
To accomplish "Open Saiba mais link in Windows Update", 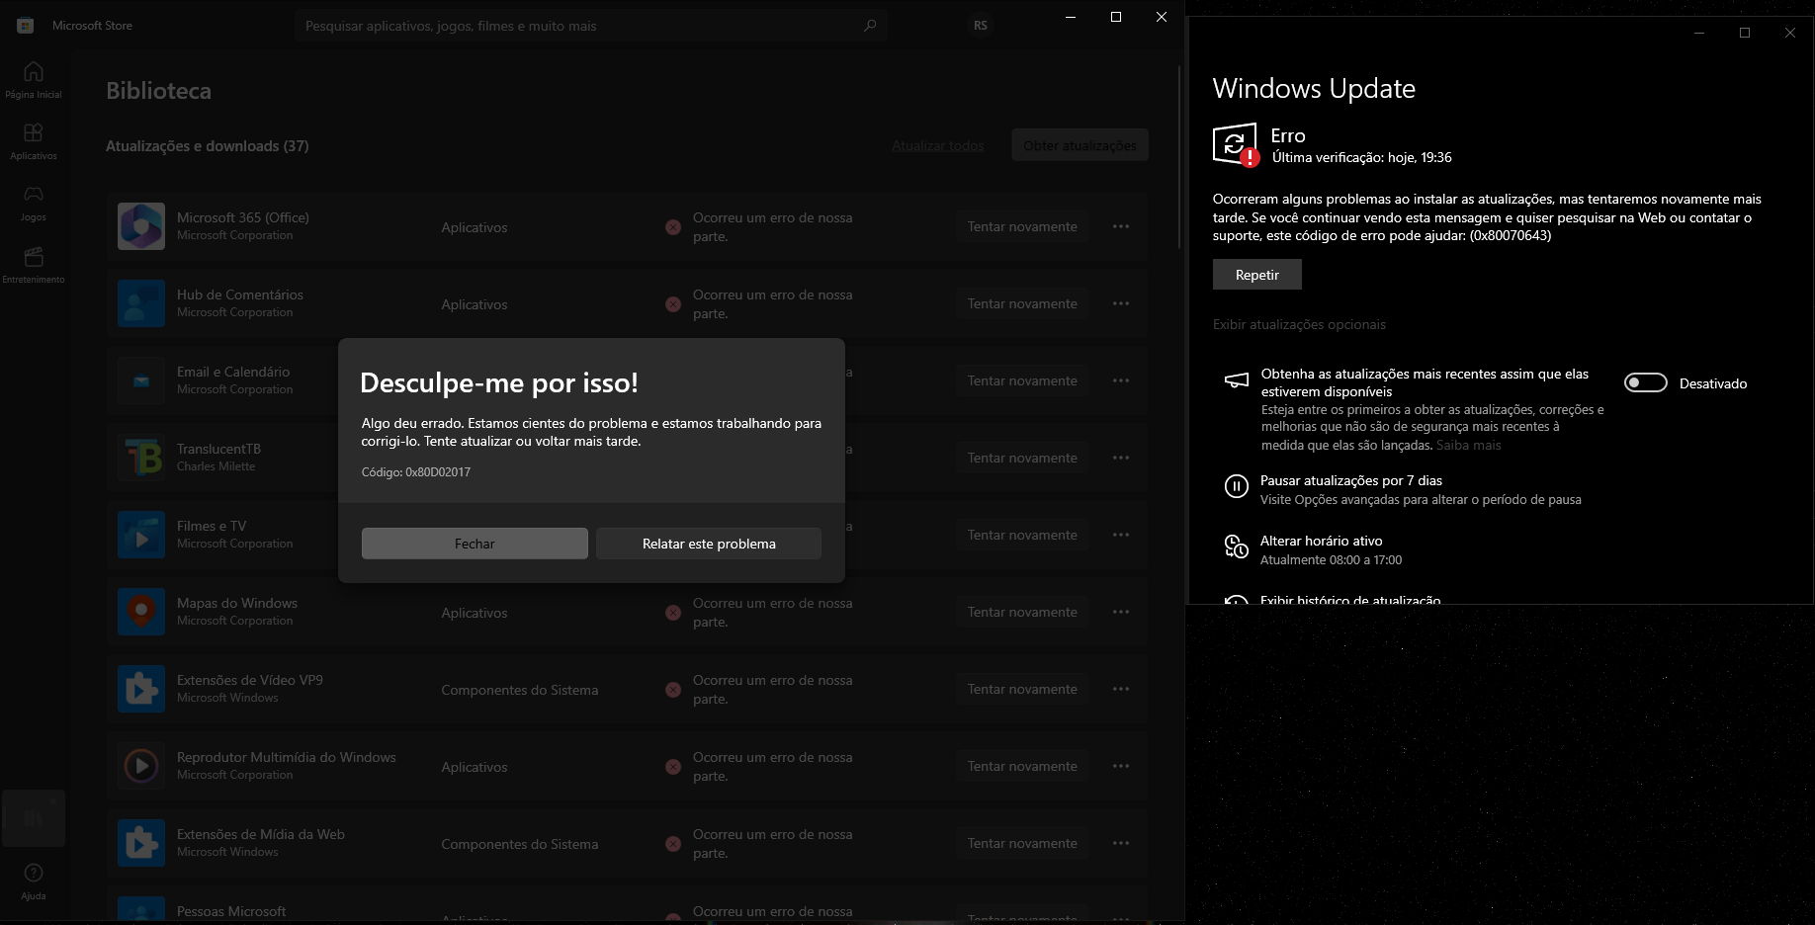I will click(x=1469, y=446).
